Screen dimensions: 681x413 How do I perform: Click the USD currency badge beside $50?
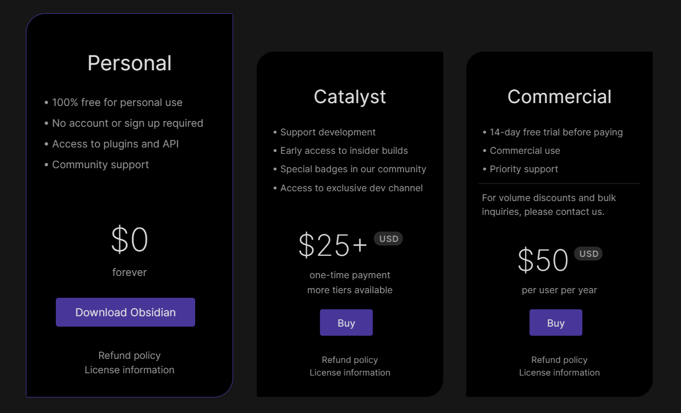tap(588, 253)
